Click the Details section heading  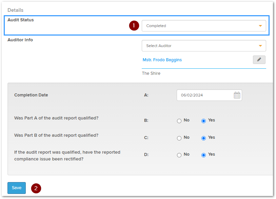tap(15, 10)
